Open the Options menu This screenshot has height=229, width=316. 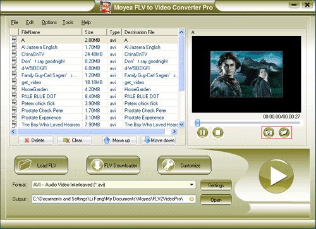(49, 22)
